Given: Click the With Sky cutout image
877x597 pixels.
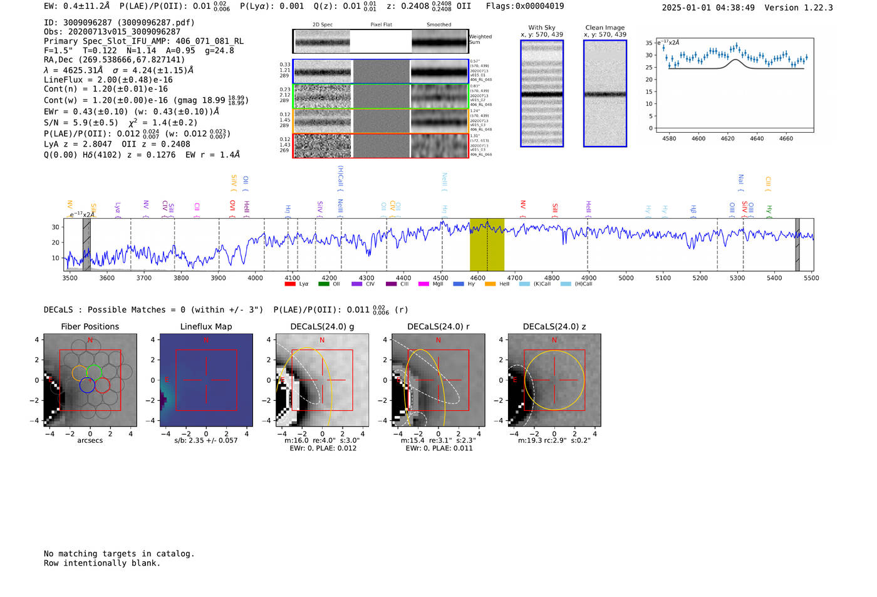Looking at the screenshot, I should point(542,93).
